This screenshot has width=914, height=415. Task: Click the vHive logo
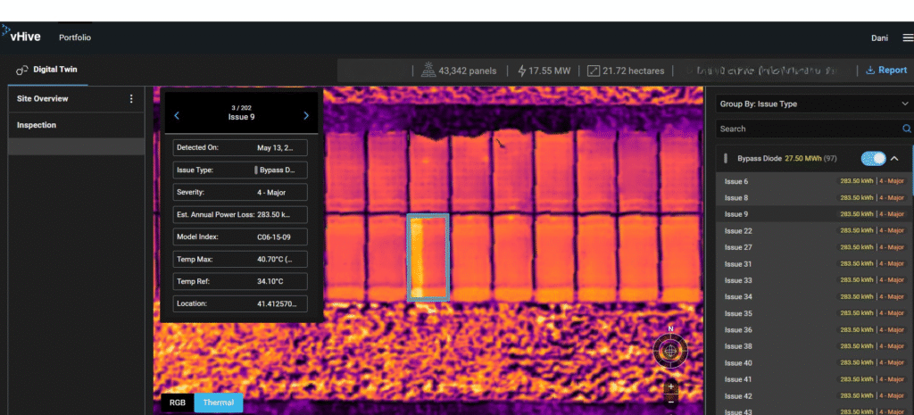tap(21, 36)
